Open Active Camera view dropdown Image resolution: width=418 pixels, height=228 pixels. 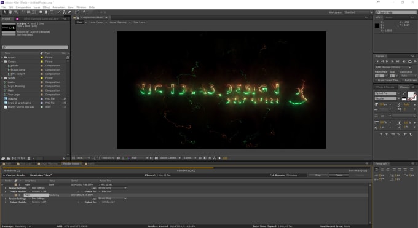[170, 158]
